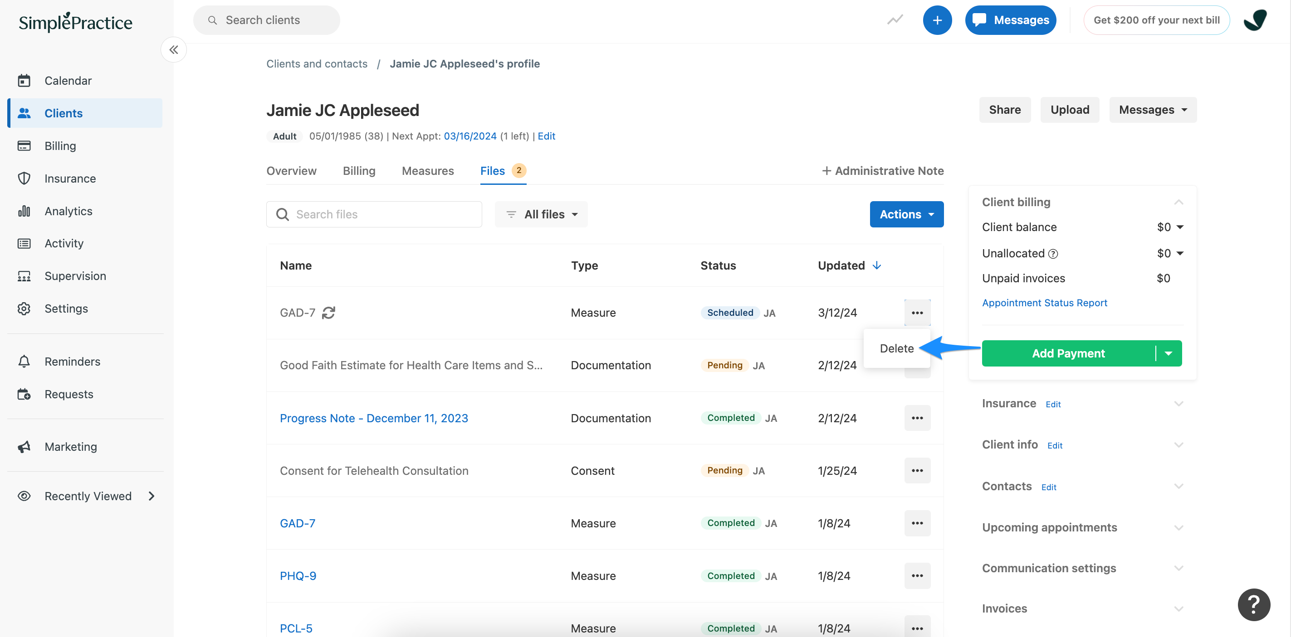Open the more options for completed GAD-7 row
The image size is (1291, 637).
(917, 523)
